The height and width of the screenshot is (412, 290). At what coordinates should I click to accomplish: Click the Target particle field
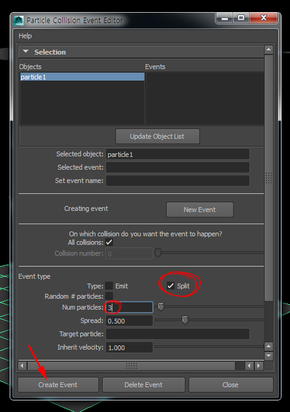(x=178, y=334)
